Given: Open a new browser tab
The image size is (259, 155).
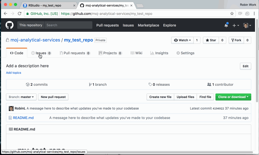Looking at the screenshot, I should [x=140, y=6].
